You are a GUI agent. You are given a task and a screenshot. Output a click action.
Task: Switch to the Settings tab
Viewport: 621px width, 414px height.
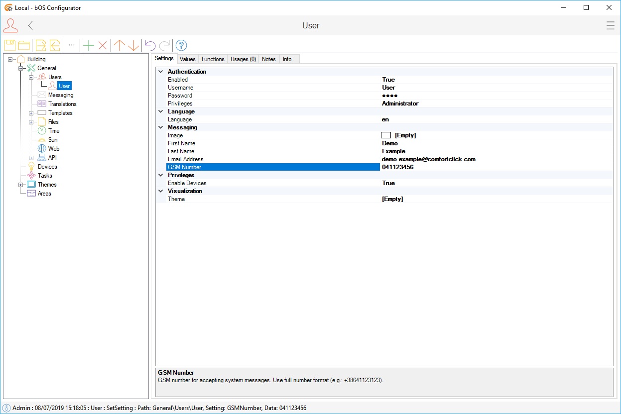coord(164,59)
